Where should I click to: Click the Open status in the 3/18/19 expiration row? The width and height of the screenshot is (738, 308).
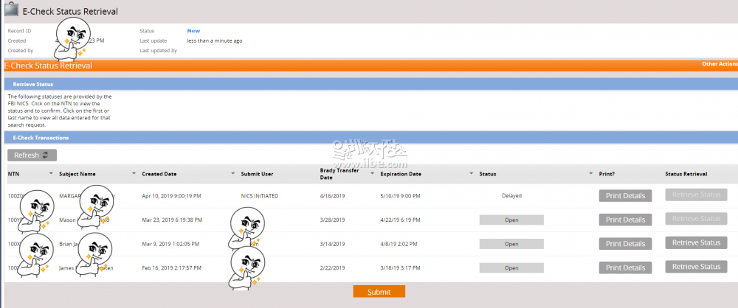[511, 267]
